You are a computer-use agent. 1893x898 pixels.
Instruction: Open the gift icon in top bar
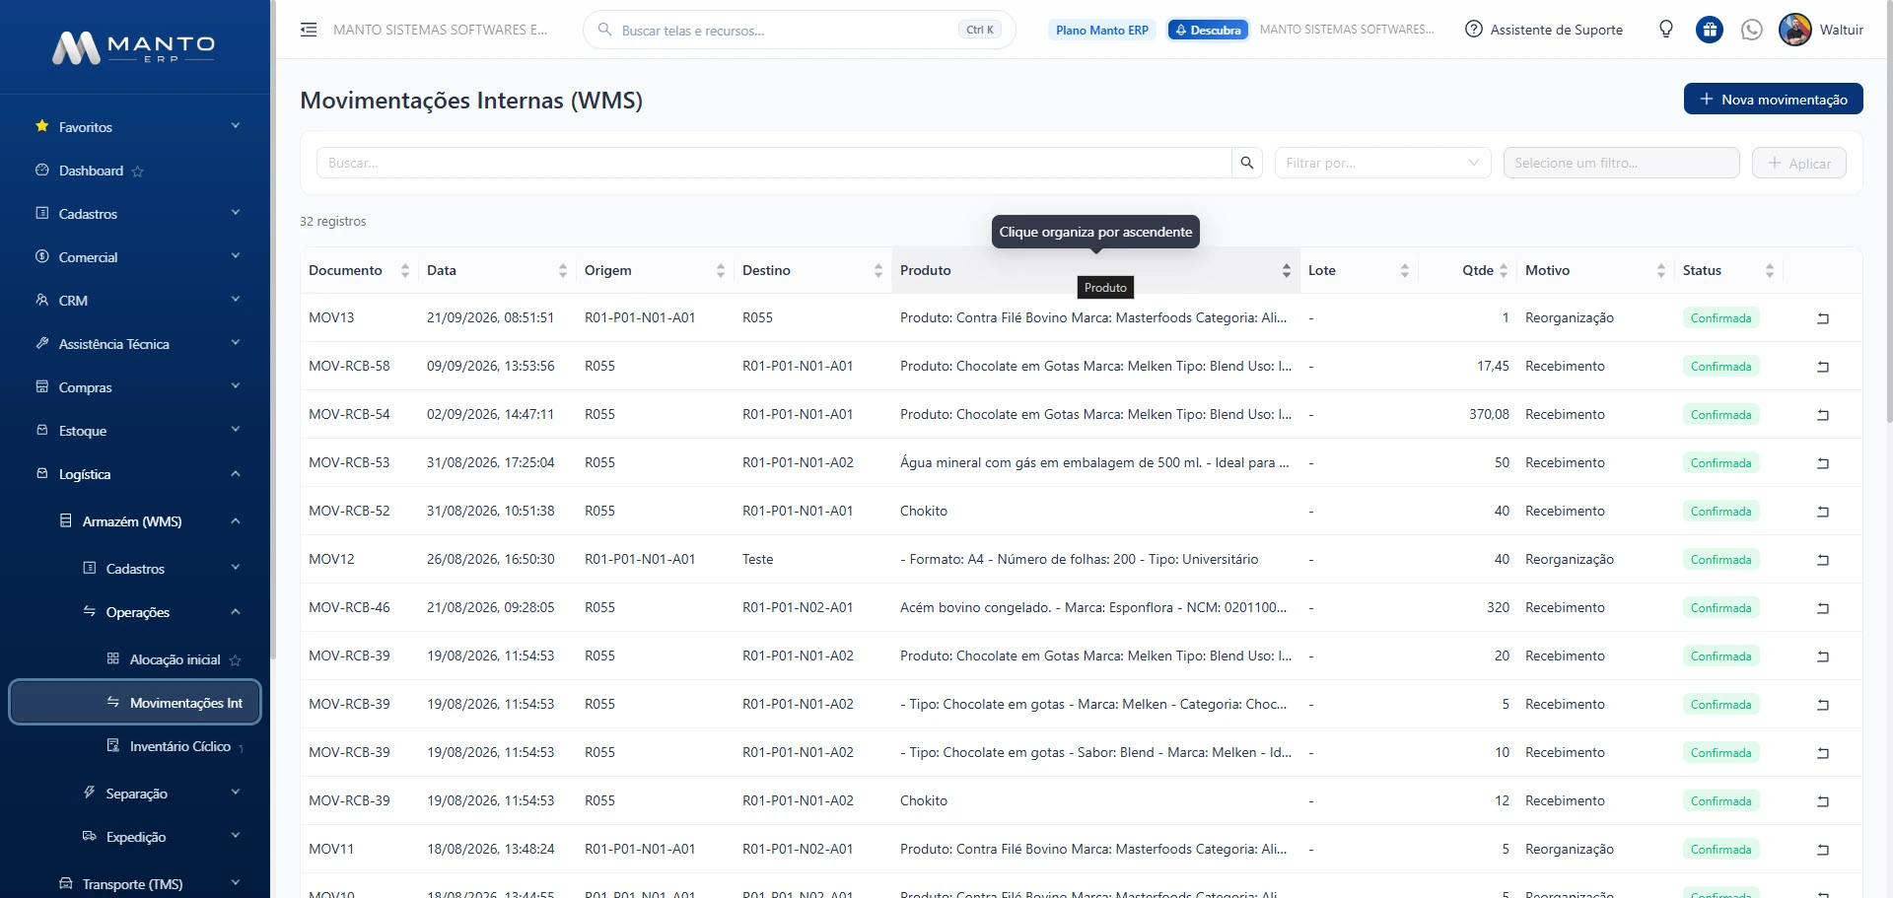(1710, 30)
